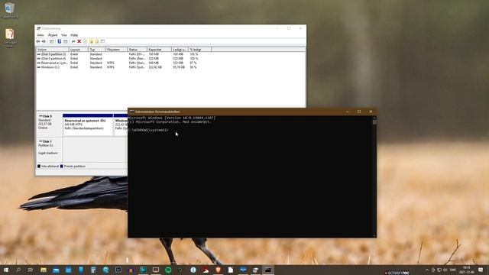
Task: Open the Hjälp menu in Diskhantering
Action: coord(74,35)
